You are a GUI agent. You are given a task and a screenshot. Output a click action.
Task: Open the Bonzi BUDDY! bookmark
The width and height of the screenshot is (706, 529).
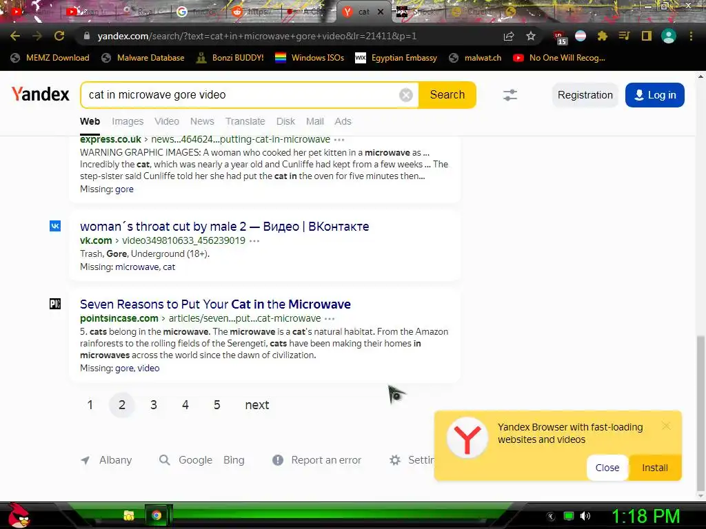click(x=230, y=58)
